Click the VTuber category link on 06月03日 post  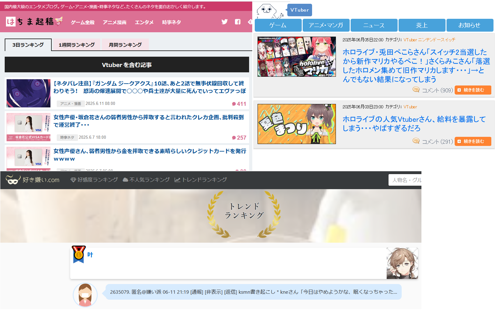(x=410, y=107)
